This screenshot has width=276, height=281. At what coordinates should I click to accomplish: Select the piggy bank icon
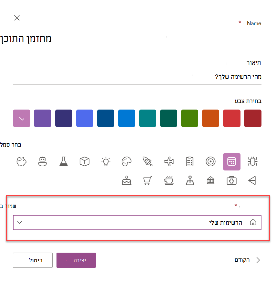click(x=22, y=162)
